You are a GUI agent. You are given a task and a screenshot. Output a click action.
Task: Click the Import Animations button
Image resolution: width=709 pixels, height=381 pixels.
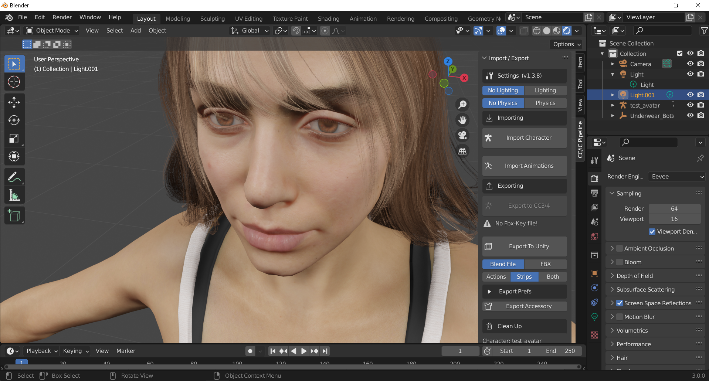click(525, 166)
